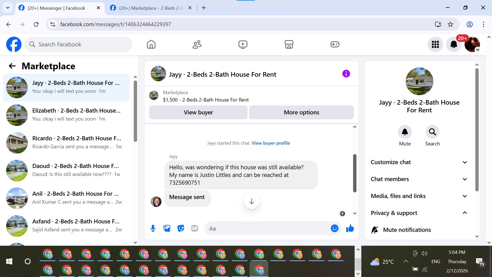Open the Jayy conversation in the list

coord(66,87)
